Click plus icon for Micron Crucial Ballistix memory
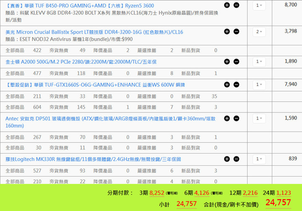 point(227,31)
